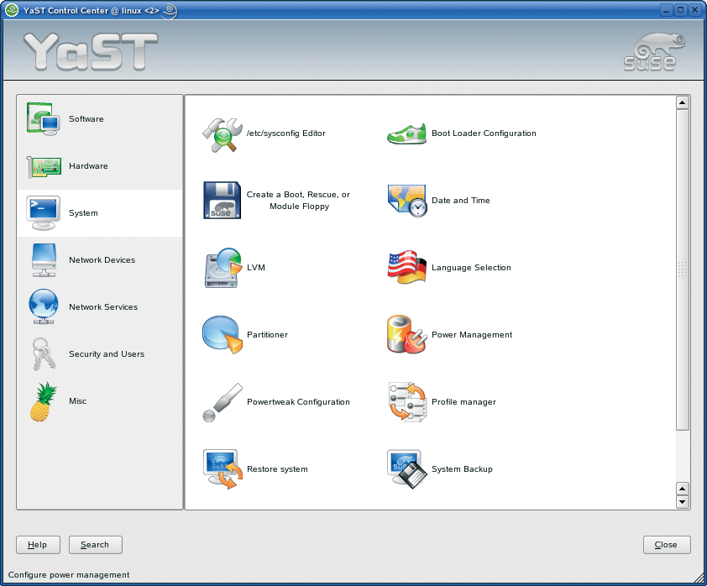Image resolution: width=707 pixels, height=586 pixels.
Task: Click the scroll down arrow at scrollbar bottom
Action: [x=683, y=502]
